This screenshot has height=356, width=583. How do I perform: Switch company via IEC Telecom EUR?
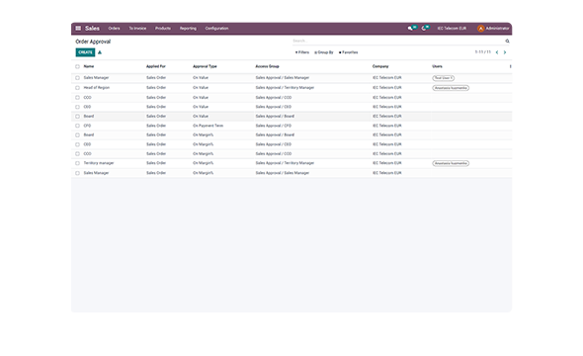(452, 29)
